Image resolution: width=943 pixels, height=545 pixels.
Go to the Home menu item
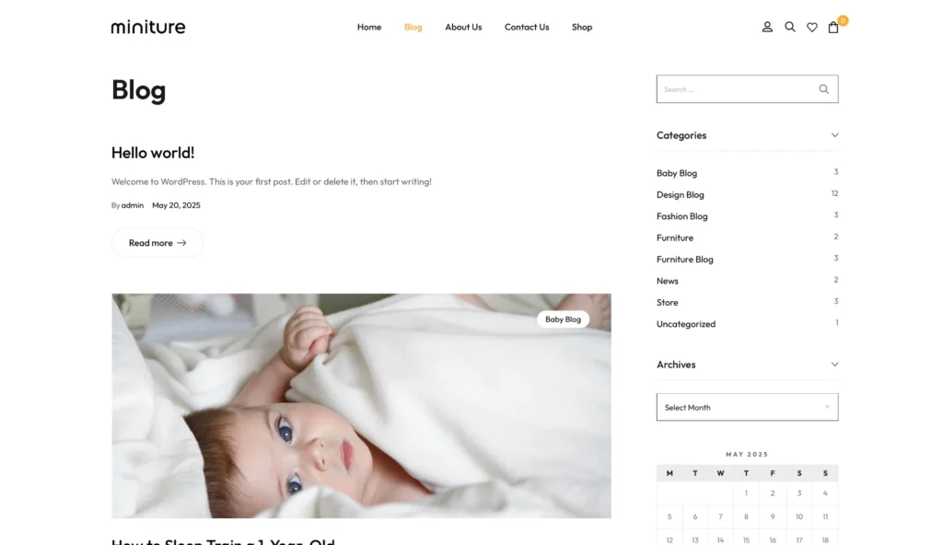[369, 27]
